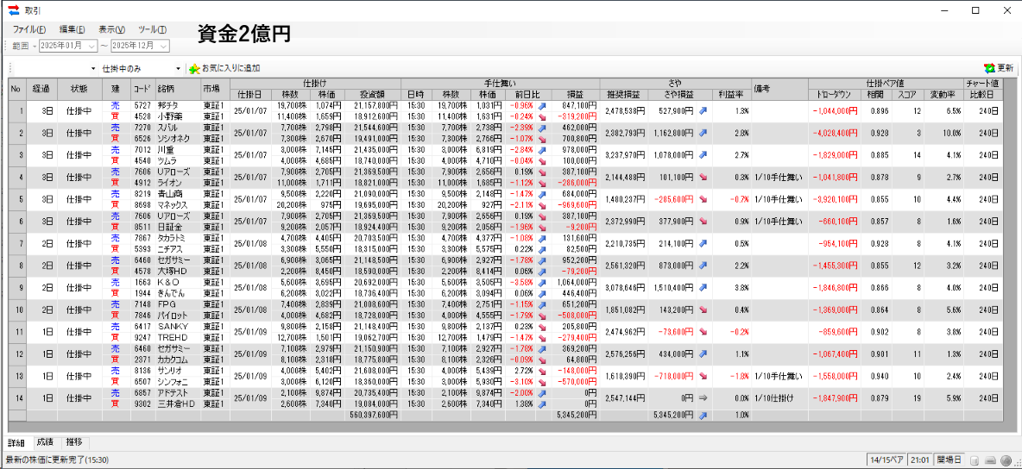This screenshot has width=1022, height=469.
Task: Click the round gray status icon in status bar
Action: 1006,460
